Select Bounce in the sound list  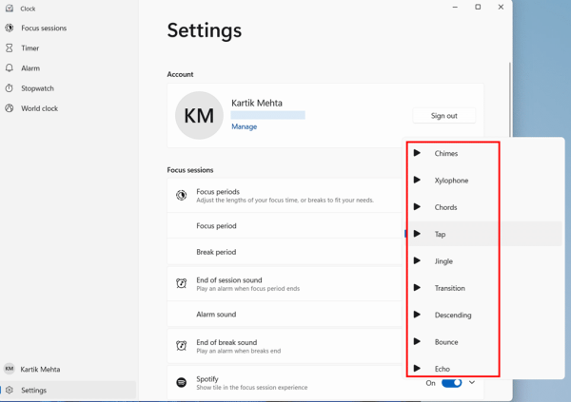click(446, 342)
